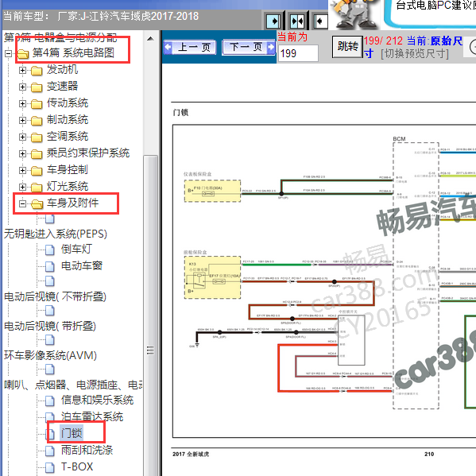Click the collapse-left panel arrow icon
Screen dimensions: 476x476
pyautogui.click(x=320, y=21)
